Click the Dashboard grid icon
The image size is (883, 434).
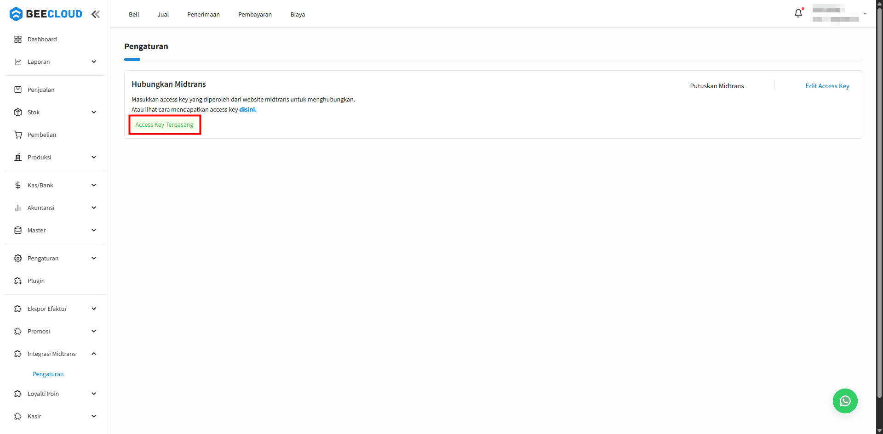pos(18,39)
